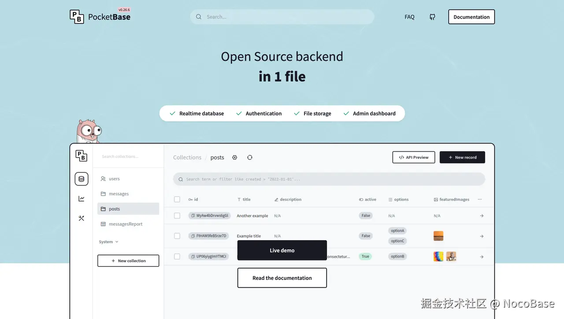Screen dimensions: 564x319
Task: Click the optionA tag
Action: point(397,231)
